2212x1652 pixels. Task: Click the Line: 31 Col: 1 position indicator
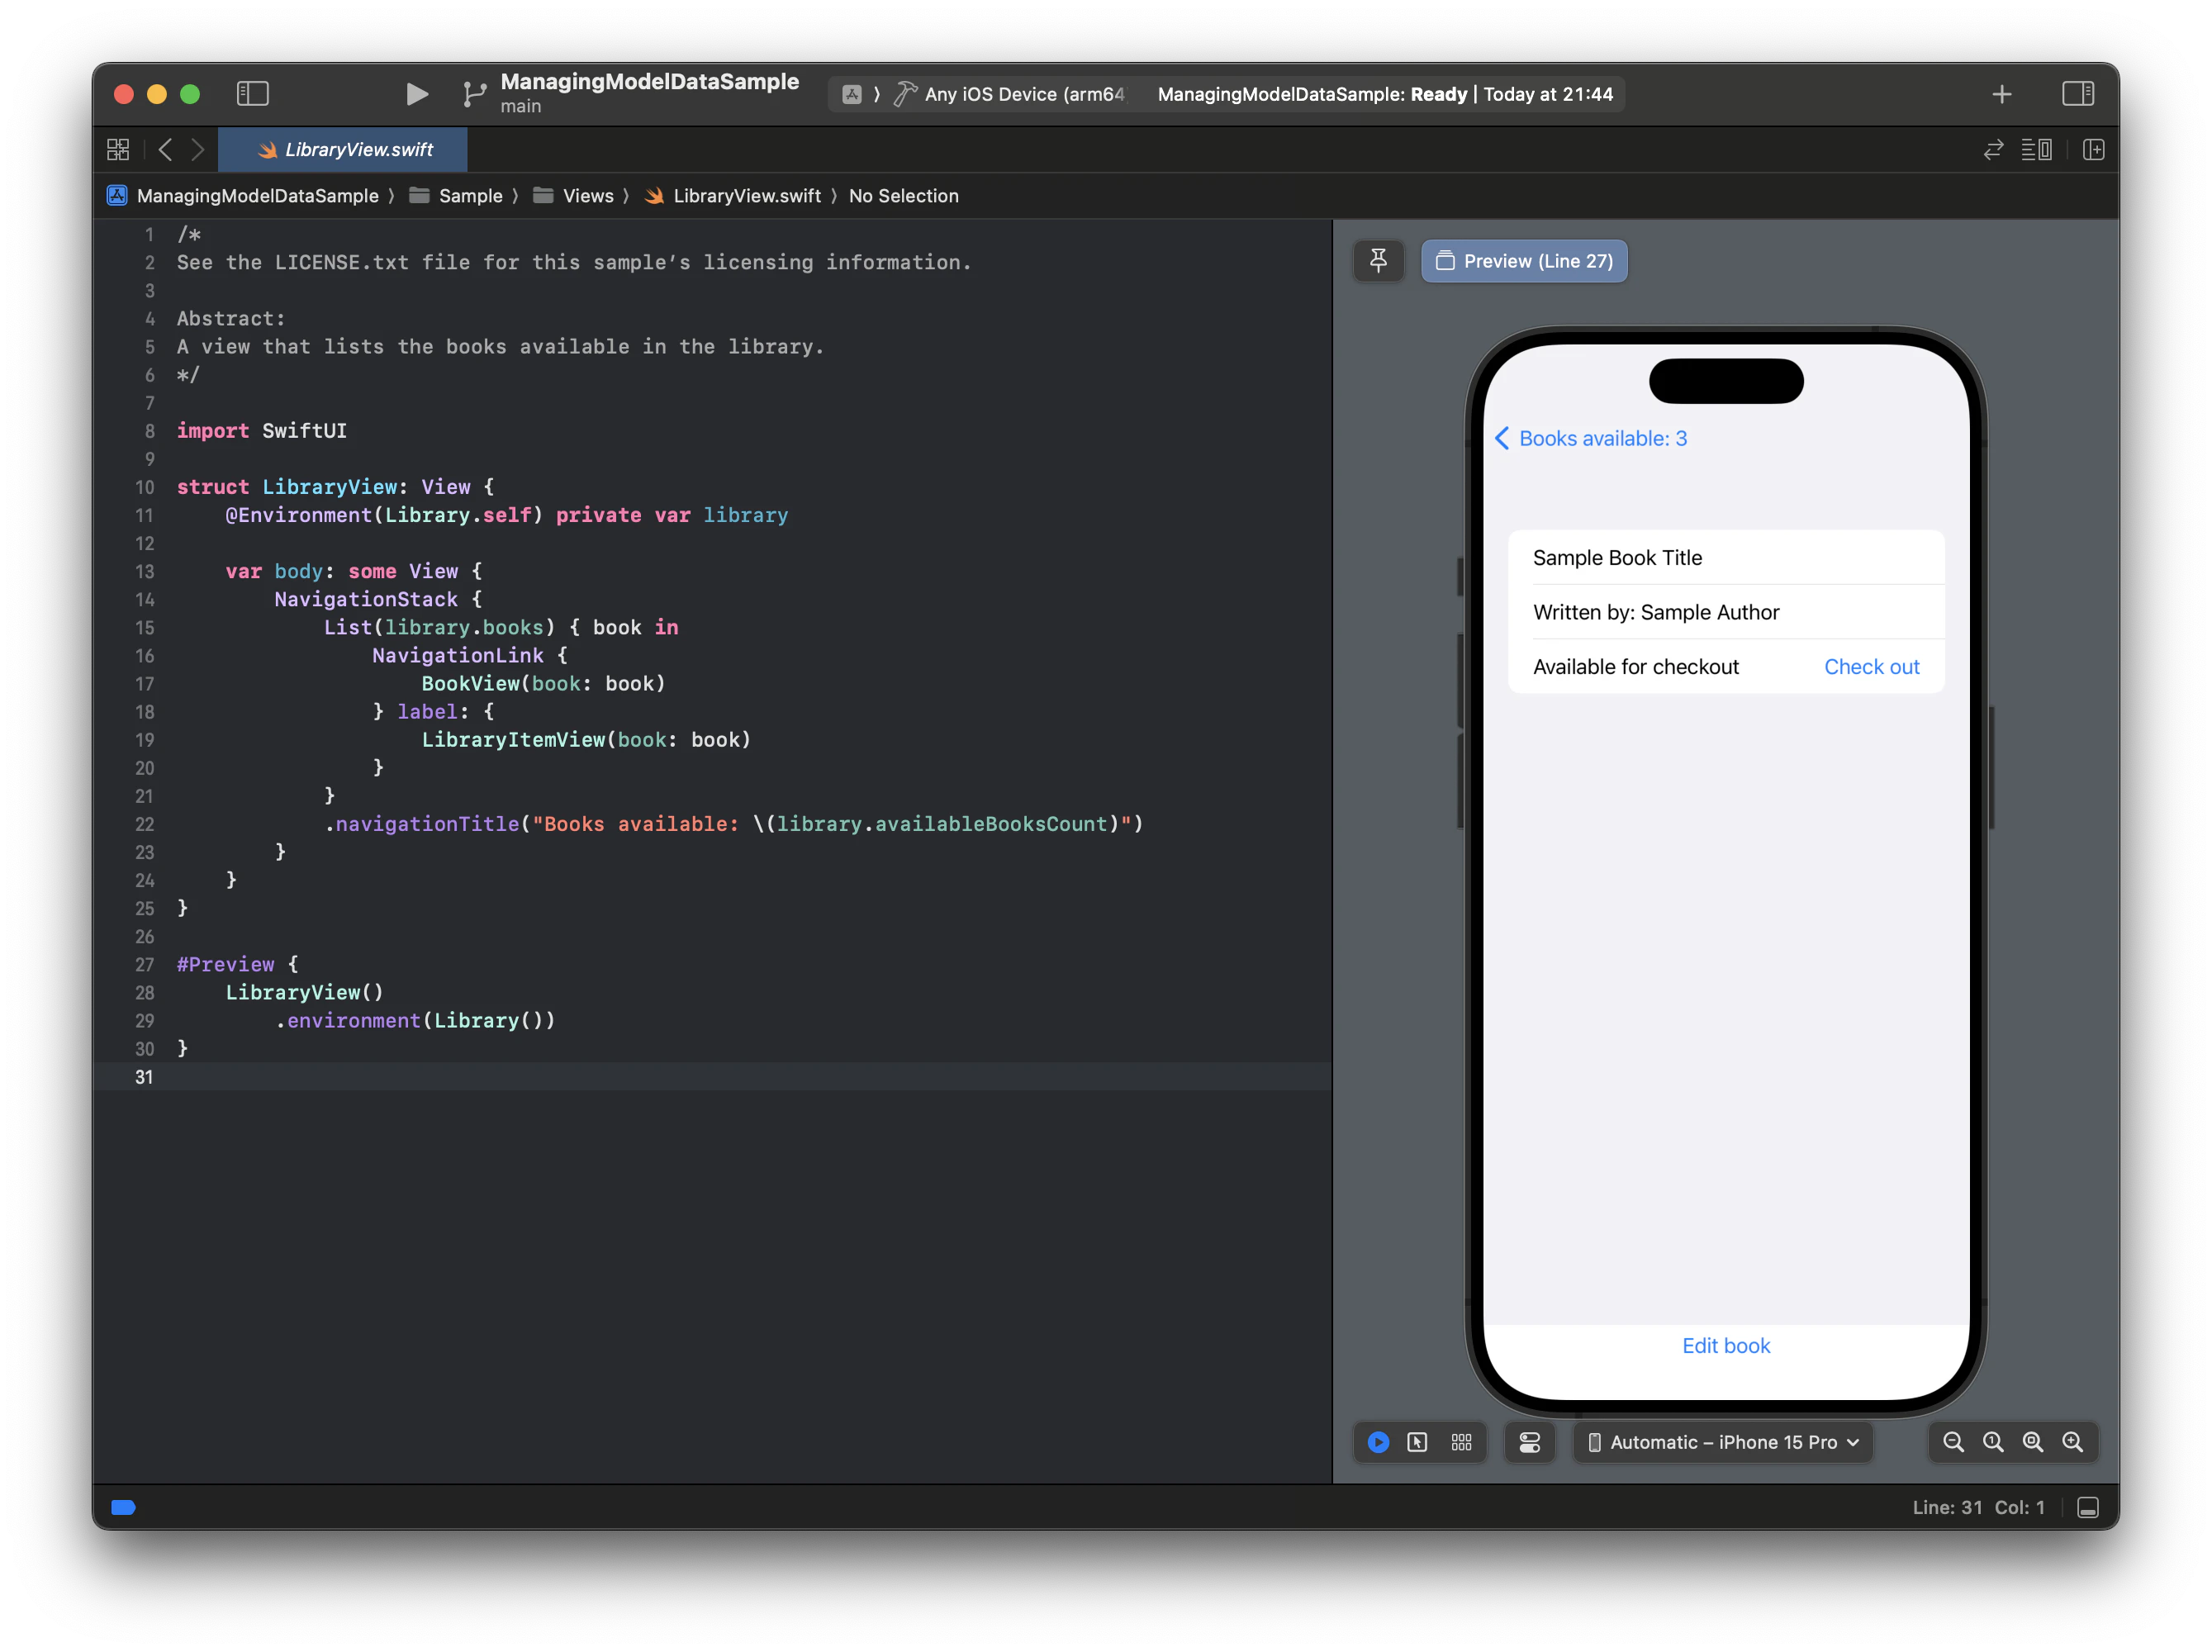(x=1978, y=1508)
